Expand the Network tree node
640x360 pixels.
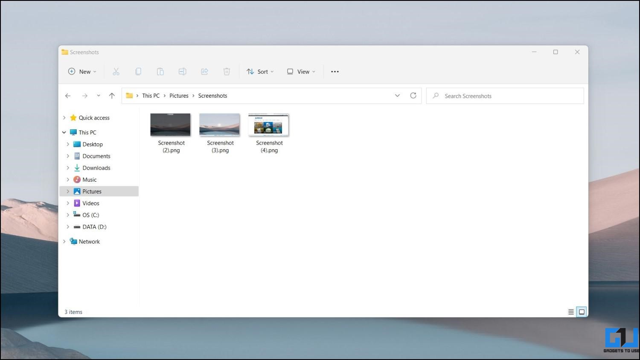click(64, 241)
